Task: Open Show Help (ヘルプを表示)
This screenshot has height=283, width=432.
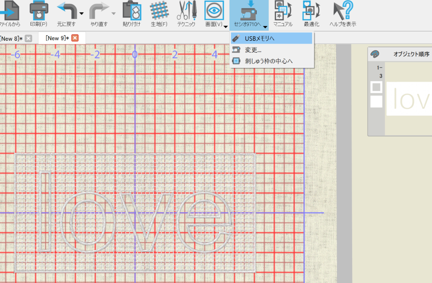Action: (x=342, y=10)
